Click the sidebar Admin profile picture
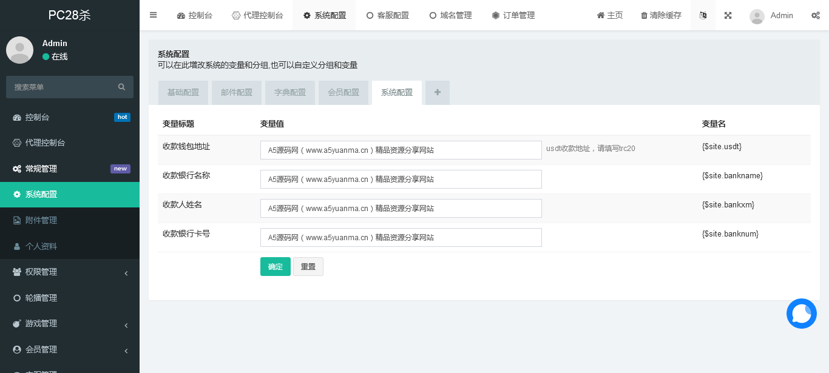 click(19, 50)
